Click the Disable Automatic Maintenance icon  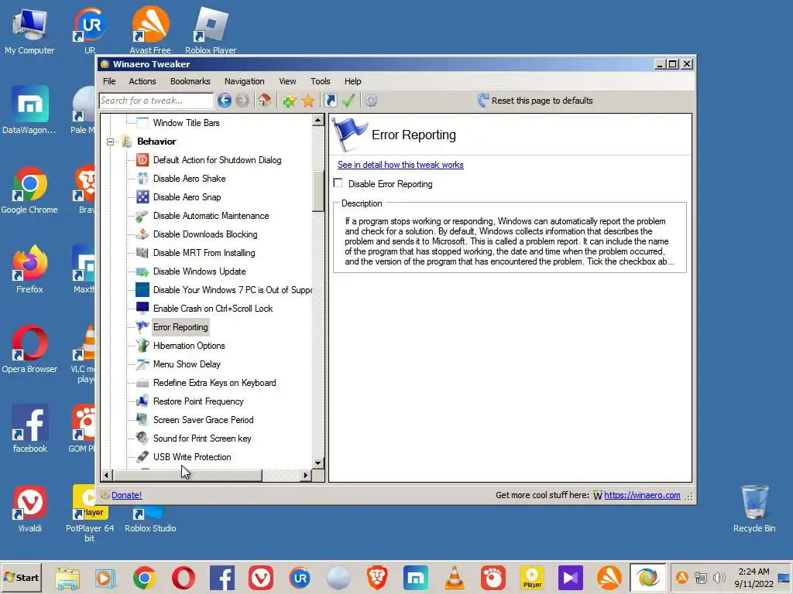[142, 216]
